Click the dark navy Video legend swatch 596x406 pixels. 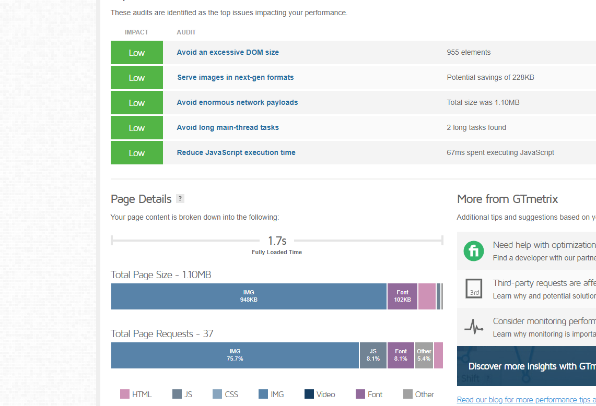(x=309, y=394)
